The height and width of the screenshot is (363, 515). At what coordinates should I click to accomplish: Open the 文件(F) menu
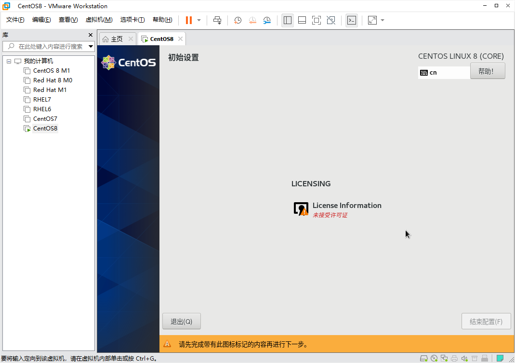tap(15, 20)
